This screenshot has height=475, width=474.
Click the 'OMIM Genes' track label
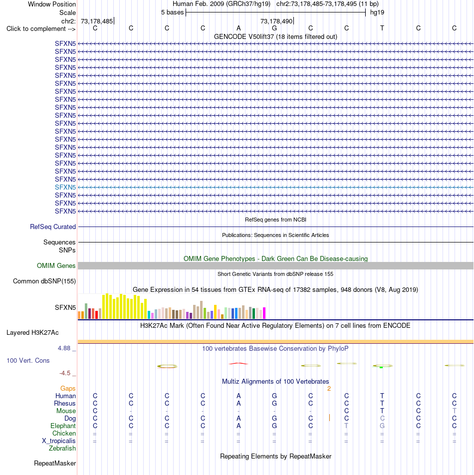coord(56,265)
